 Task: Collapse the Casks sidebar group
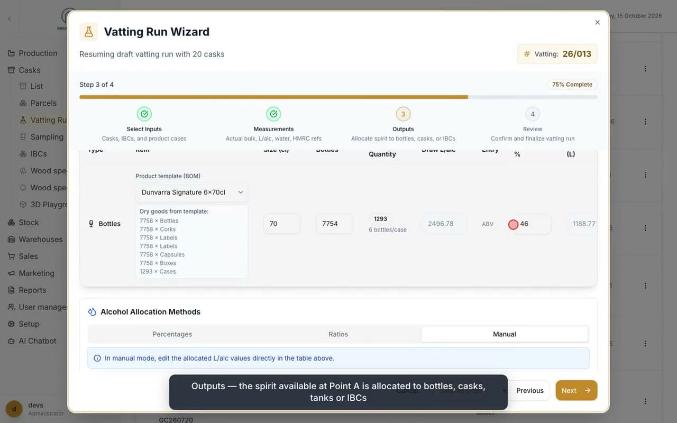(x=30, y=70)
